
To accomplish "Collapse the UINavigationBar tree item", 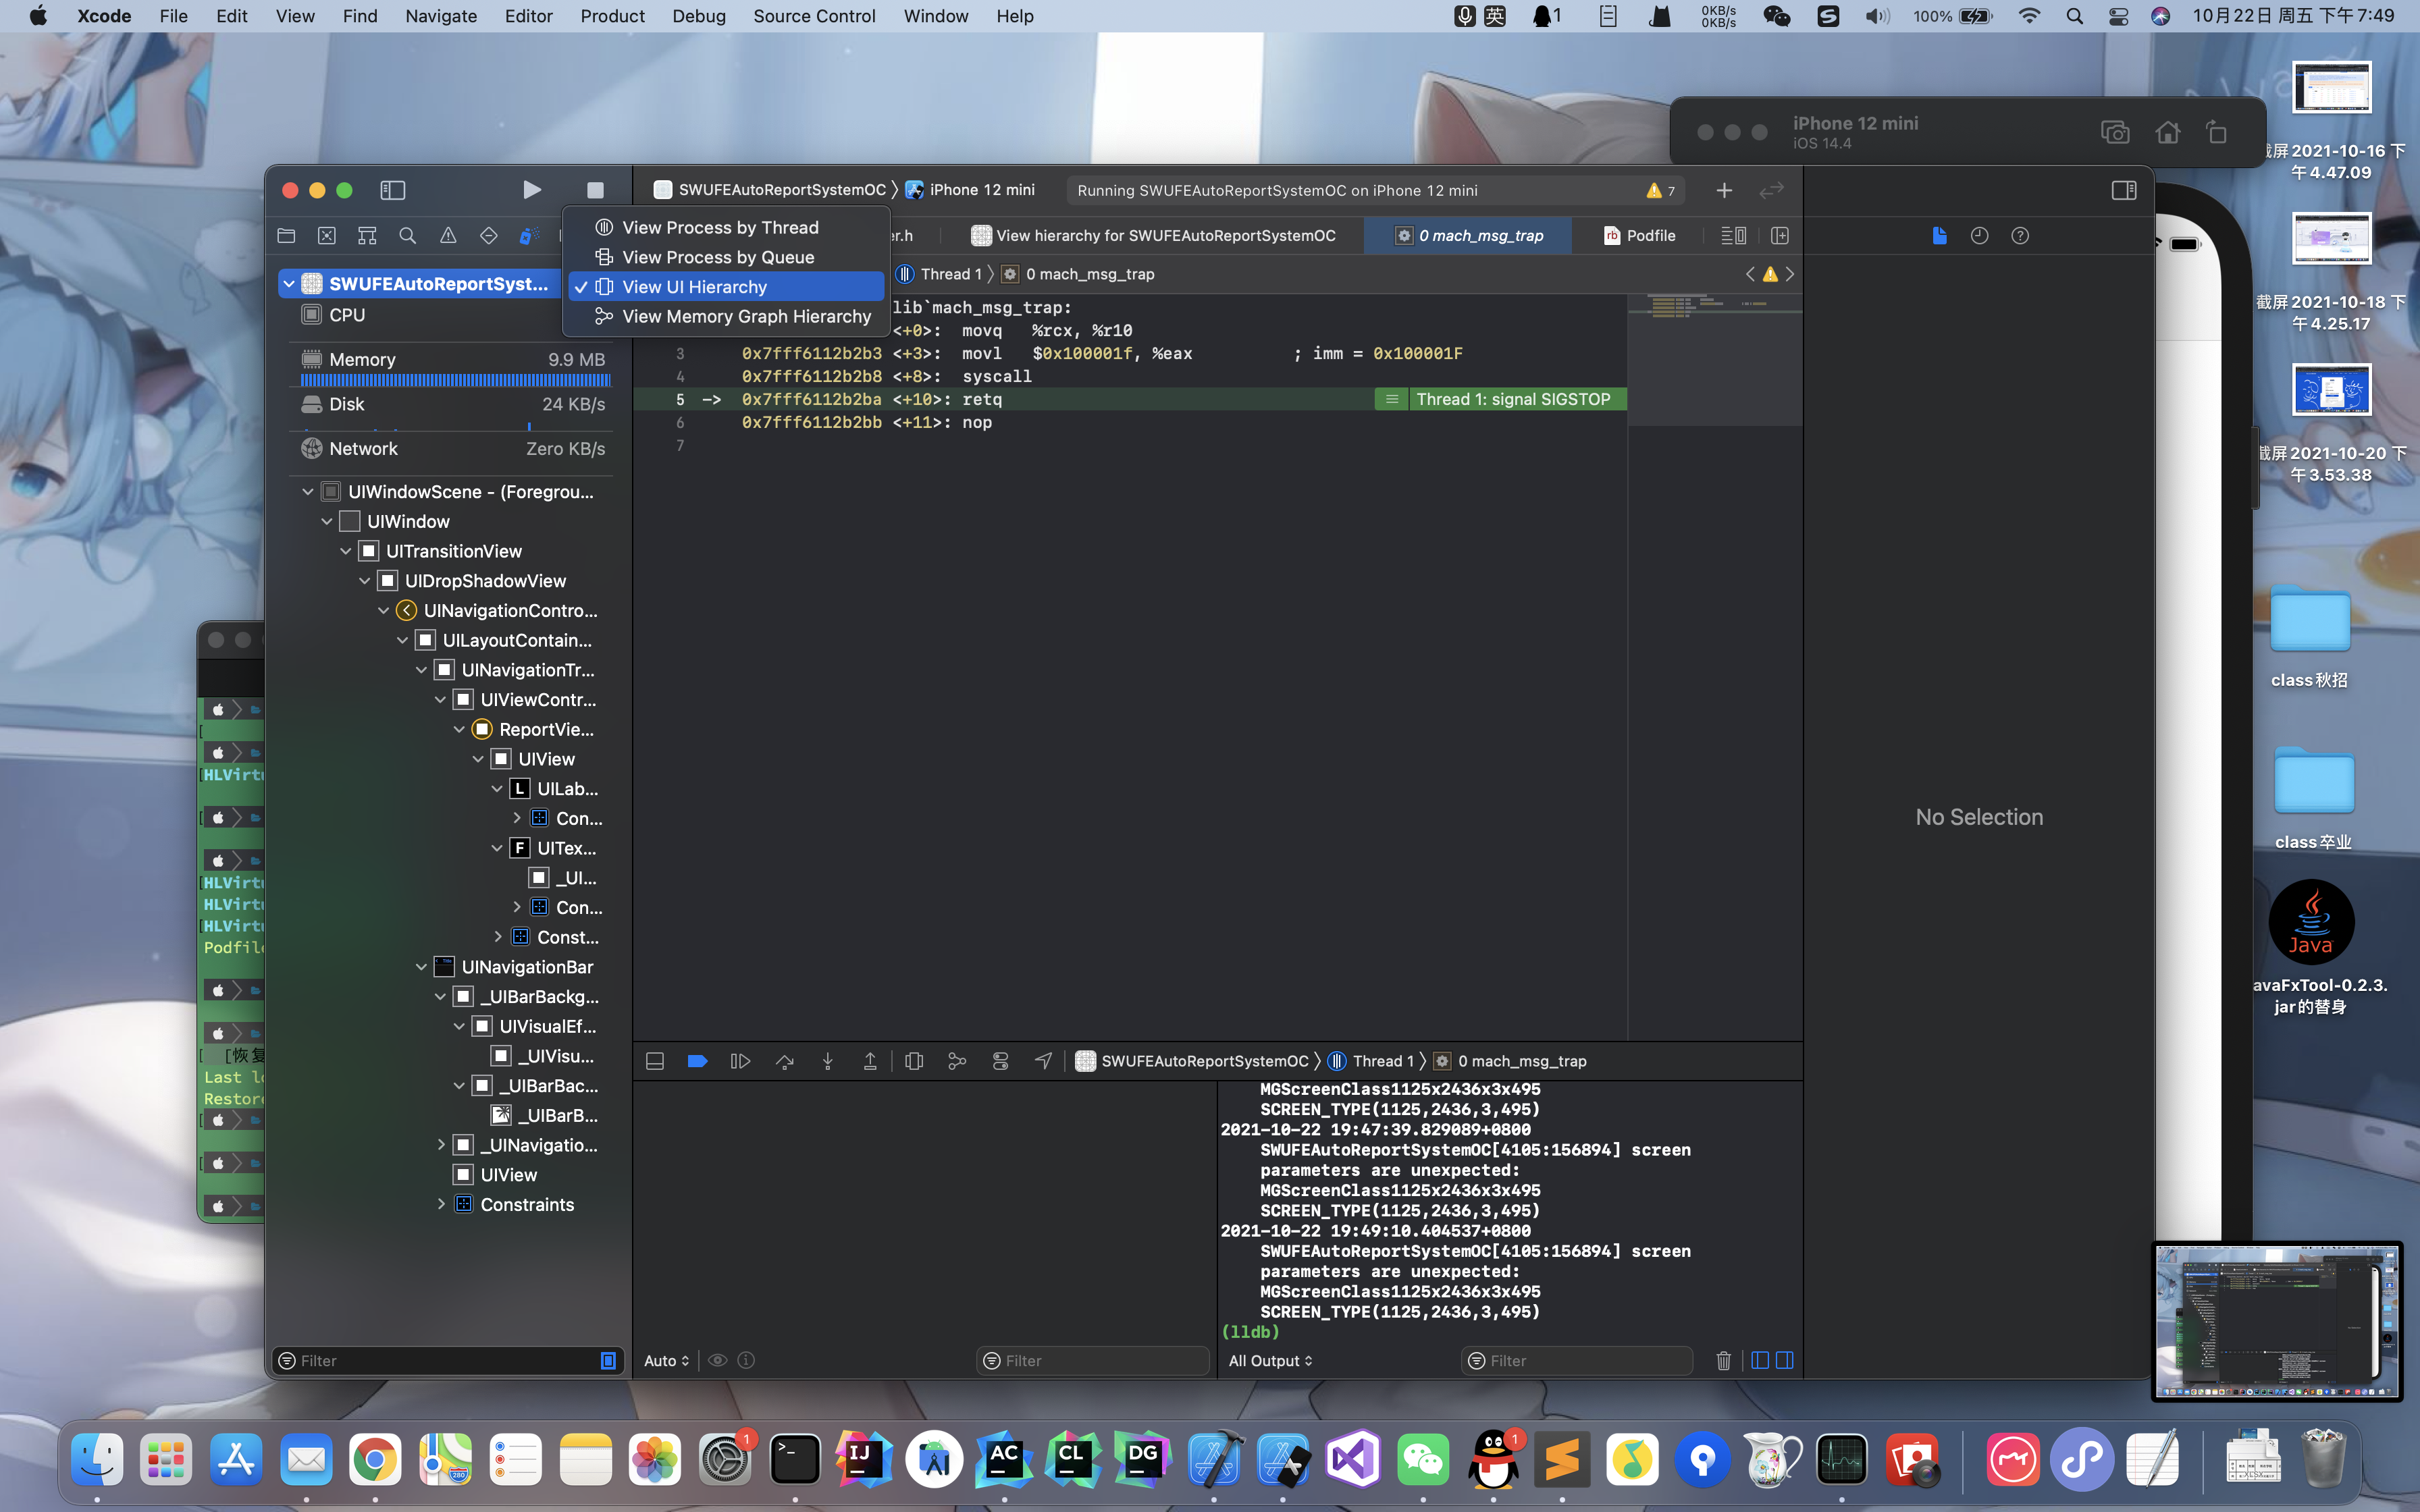I will (421, 967).
